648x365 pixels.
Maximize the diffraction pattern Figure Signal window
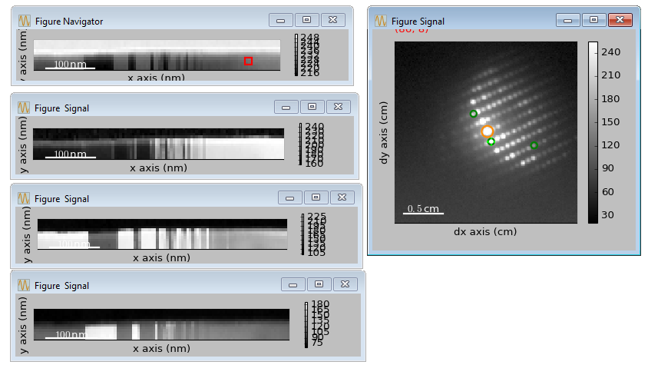pos(593,20)
